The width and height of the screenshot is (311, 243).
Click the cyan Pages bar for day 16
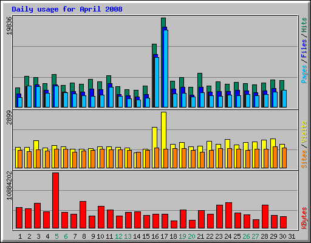click(157, 82)
